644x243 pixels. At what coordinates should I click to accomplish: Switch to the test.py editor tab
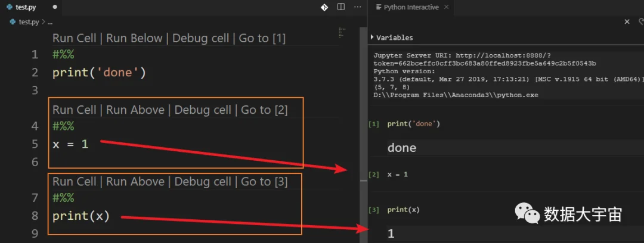point(26,7)
